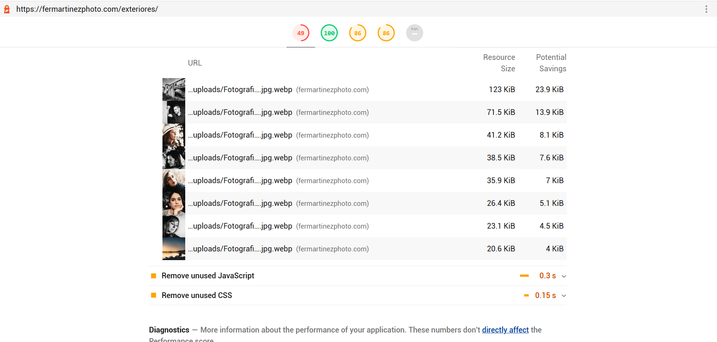This screenshot has height=342, width=717.
Task: Click the 8.1 KiB savings value
Action: 552,135
